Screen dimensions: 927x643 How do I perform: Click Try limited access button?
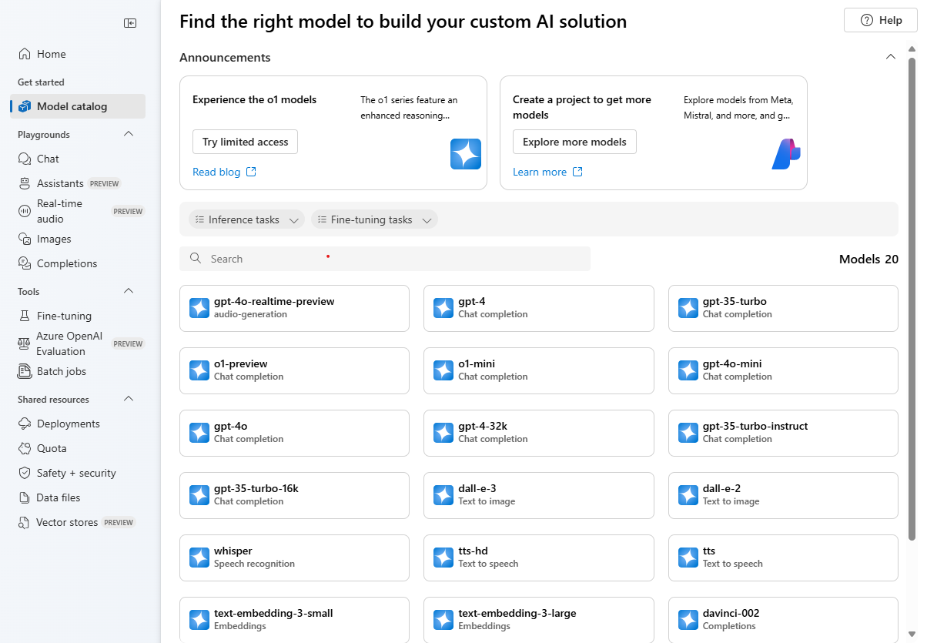(245, 142)
